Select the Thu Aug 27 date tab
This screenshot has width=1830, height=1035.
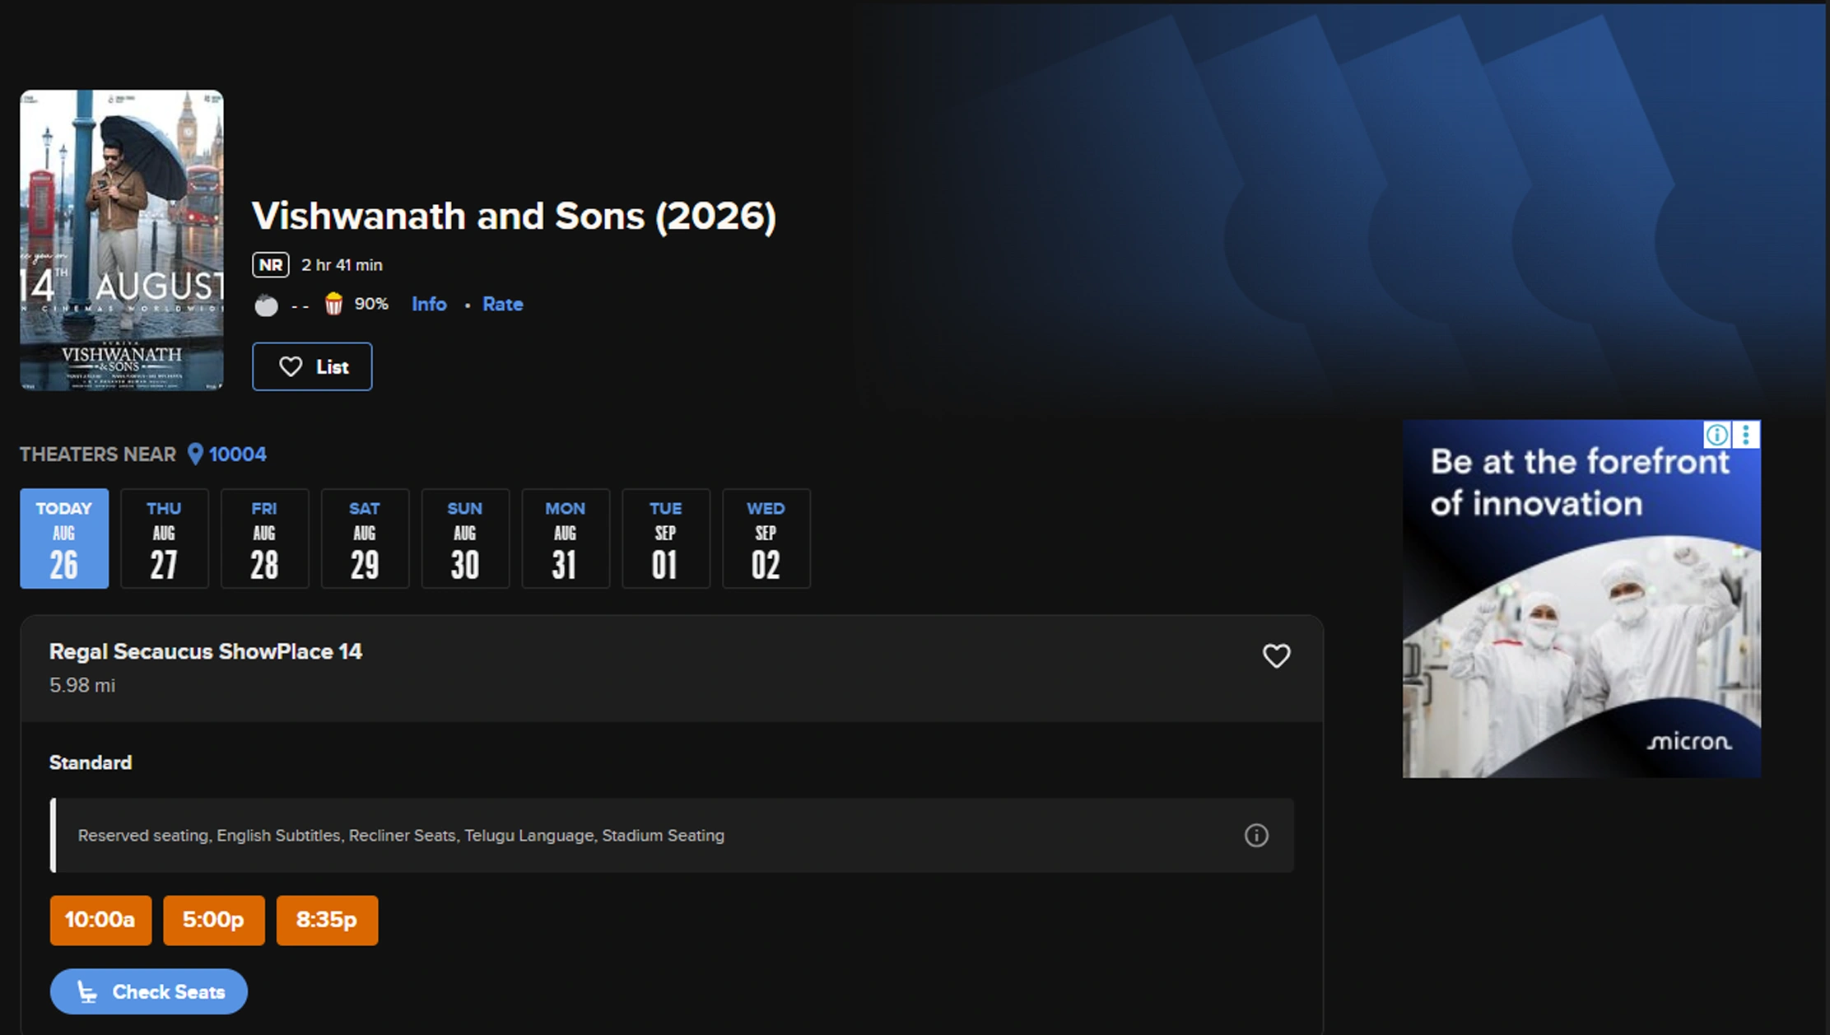165,538
